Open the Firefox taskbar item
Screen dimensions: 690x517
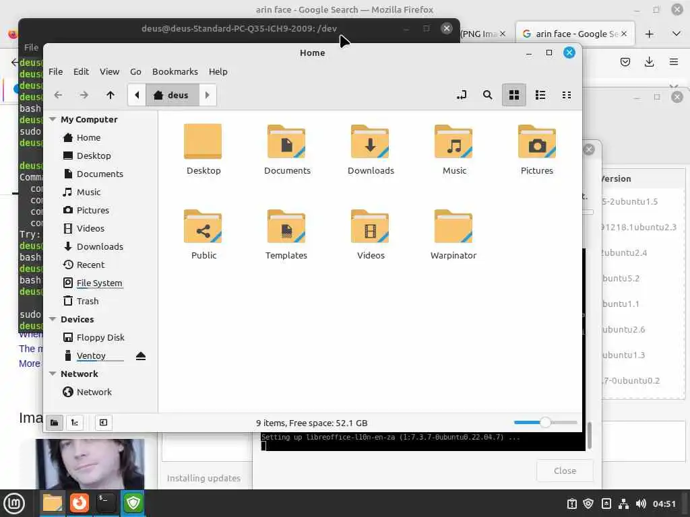tap(80, 504)
